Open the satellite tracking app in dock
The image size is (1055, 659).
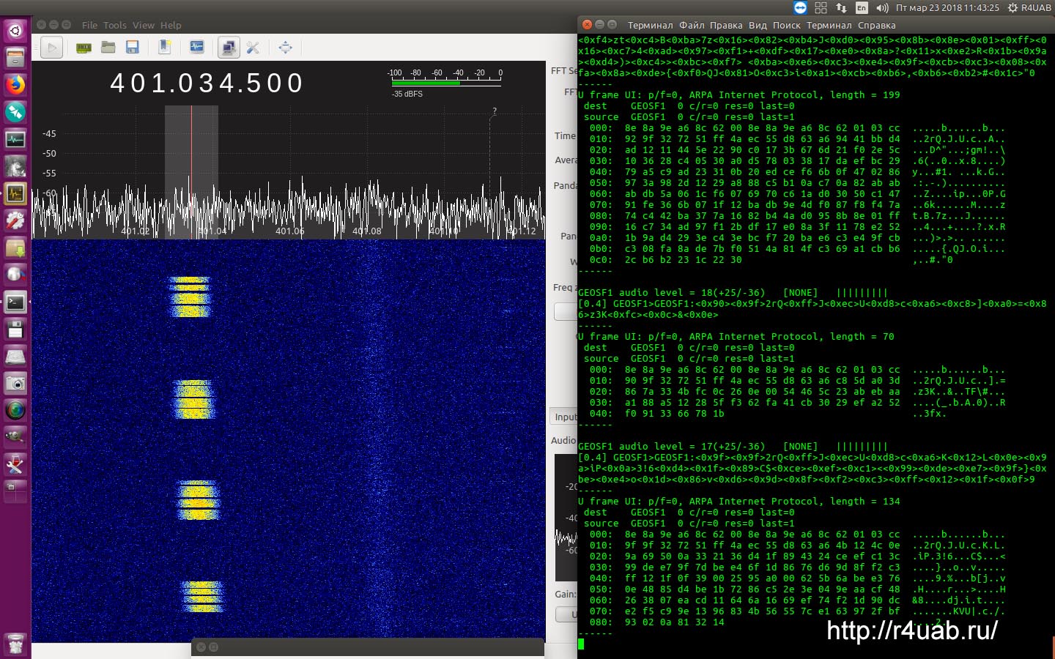[x=15, y=112]
